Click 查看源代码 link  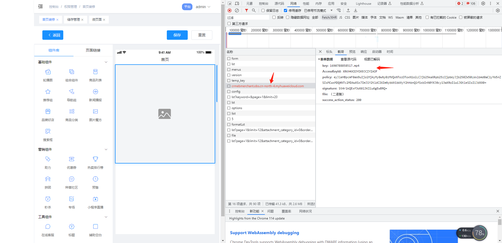(x=348, y=59)
